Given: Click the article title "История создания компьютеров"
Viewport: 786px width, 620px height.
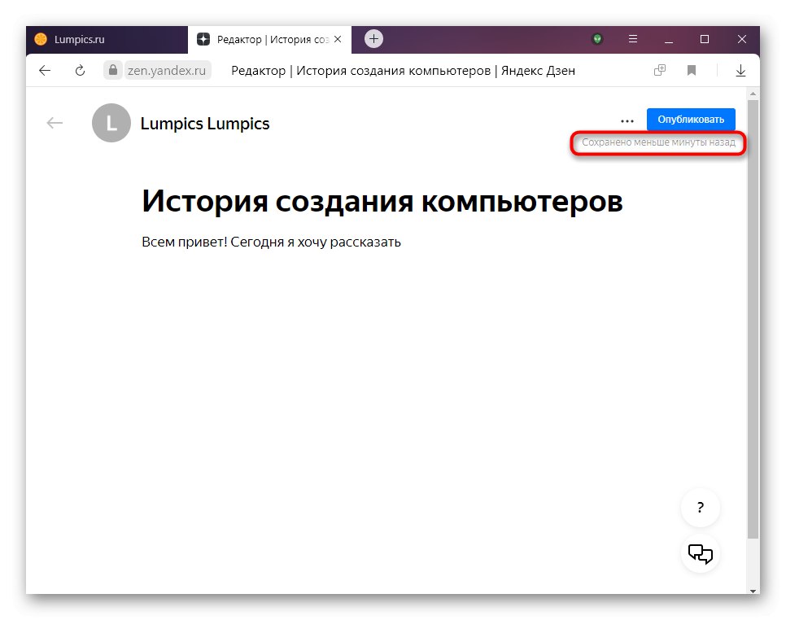Looking at the screenshot, I should [382, 200].
